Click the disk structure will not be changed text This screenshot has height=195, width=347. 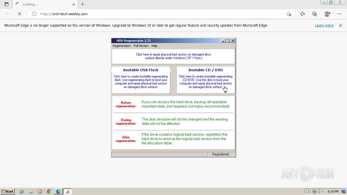185,121
